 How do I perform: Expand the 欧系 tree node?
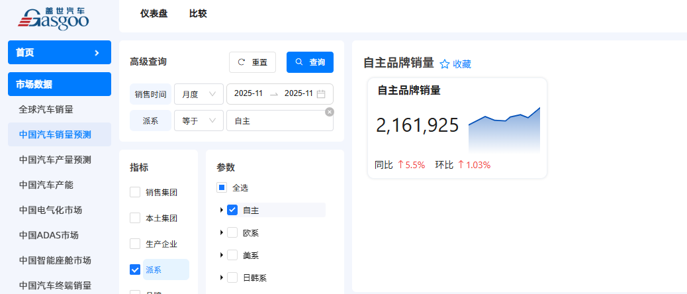pyautogui.click(x=222, y=232)
